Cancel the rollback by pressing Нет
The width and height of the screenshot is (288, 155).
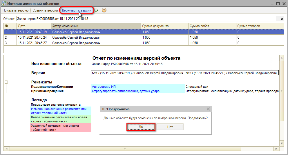pos(170,127)
